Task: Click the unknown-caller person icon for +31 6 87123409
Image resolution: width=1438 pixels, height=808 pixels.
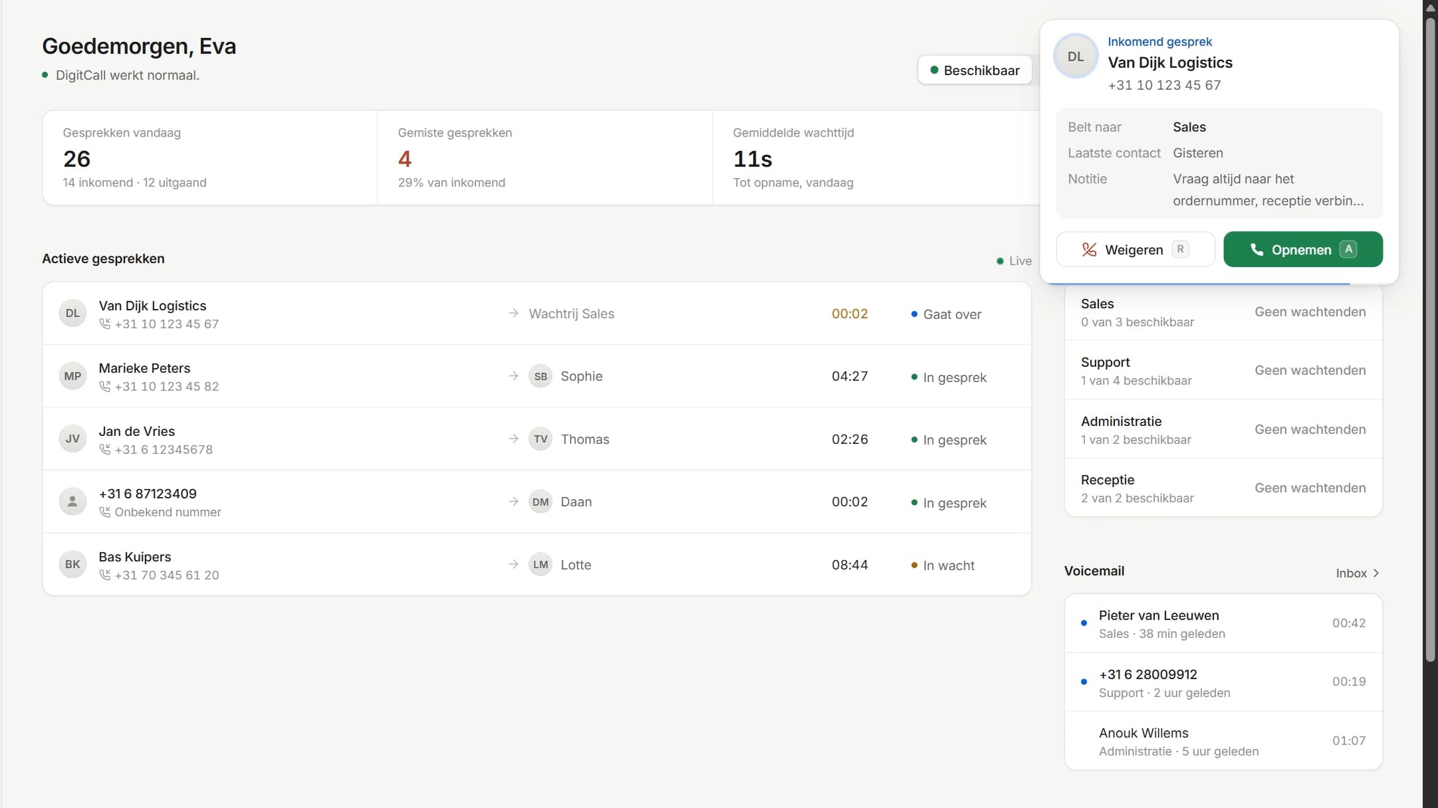Action: (x=72, y=502)
